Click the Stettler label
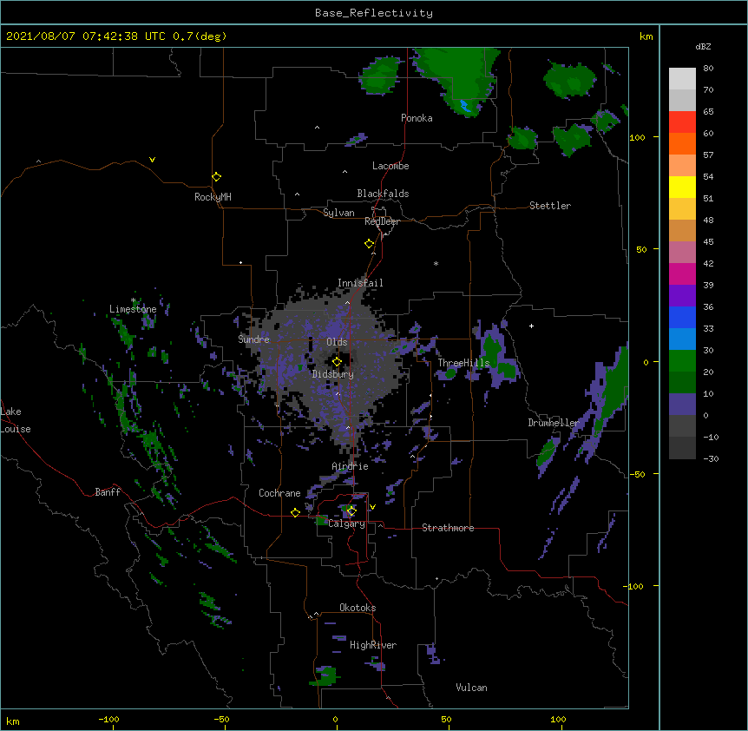This screenshot has width=748, height=731. (x=550, y=206)
